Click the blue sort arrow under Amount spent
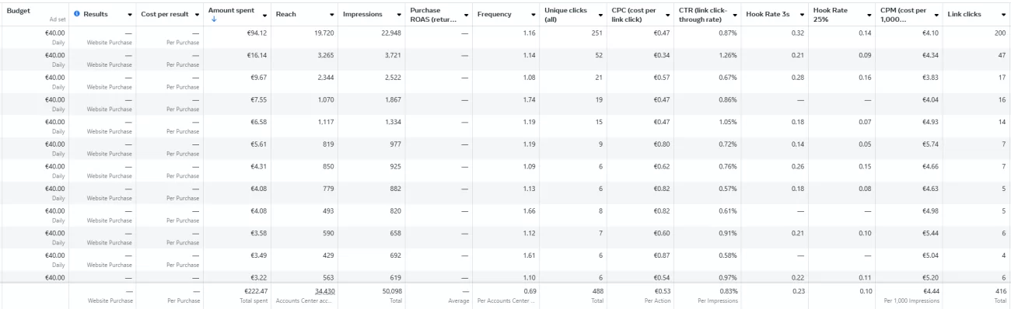 coord(214,19)
